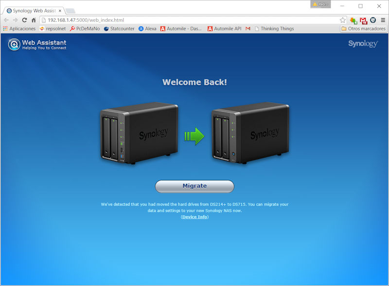Click the page info icon in address bar

point(44,20)
